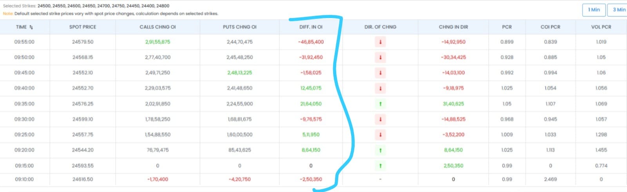Click the VOL PCR column header
Screen dimensions: 627x192
tap(601, 27)
